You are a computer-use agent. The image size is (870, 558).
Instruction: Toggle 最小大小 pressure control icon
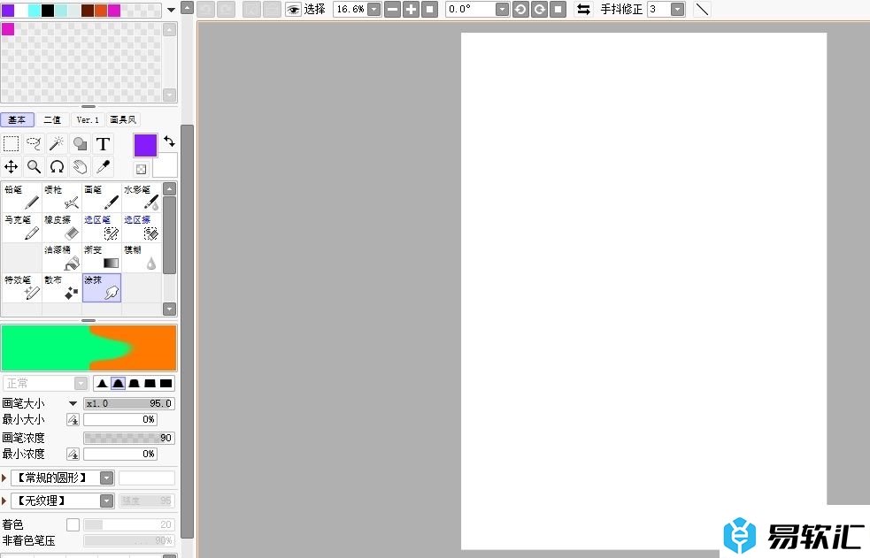tap(73, 419)
